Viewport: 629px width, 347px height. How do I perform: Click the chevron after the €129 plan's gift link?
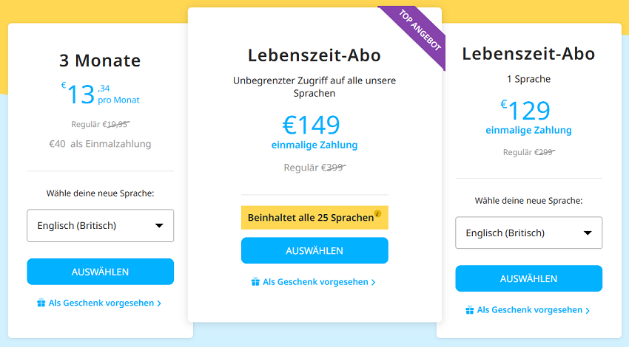588,311
